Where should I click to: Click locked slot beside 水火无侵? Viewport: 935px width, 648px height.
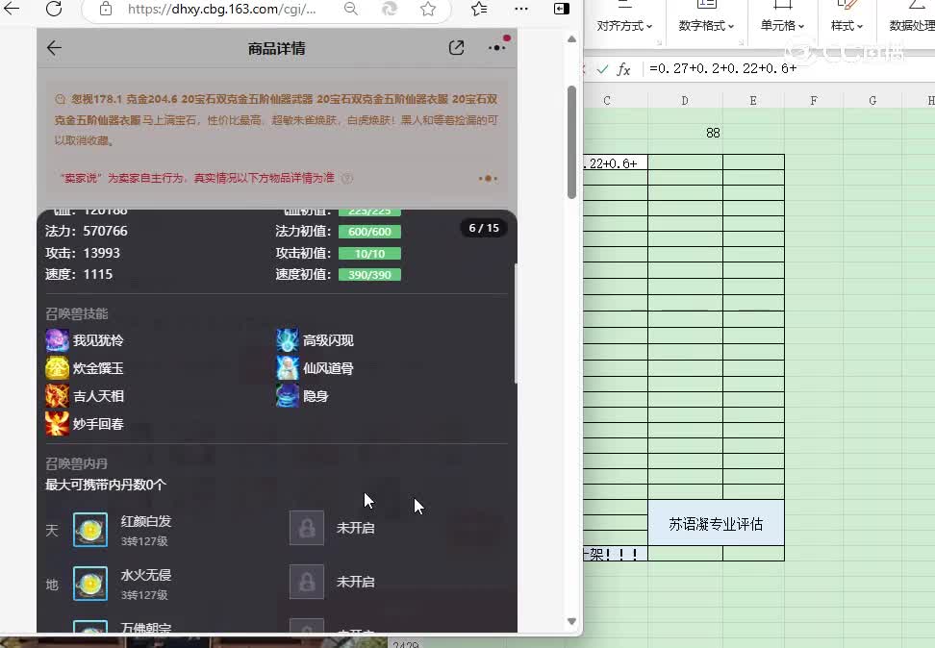(x=307, y=582)
